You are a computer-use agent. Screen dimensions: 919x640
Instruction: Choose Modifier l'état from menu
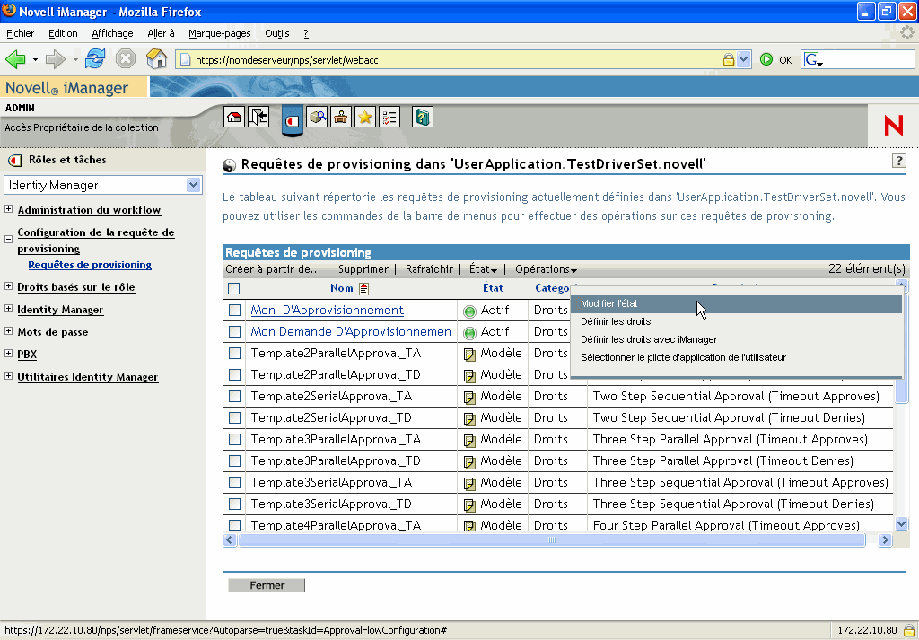point(736,303)
